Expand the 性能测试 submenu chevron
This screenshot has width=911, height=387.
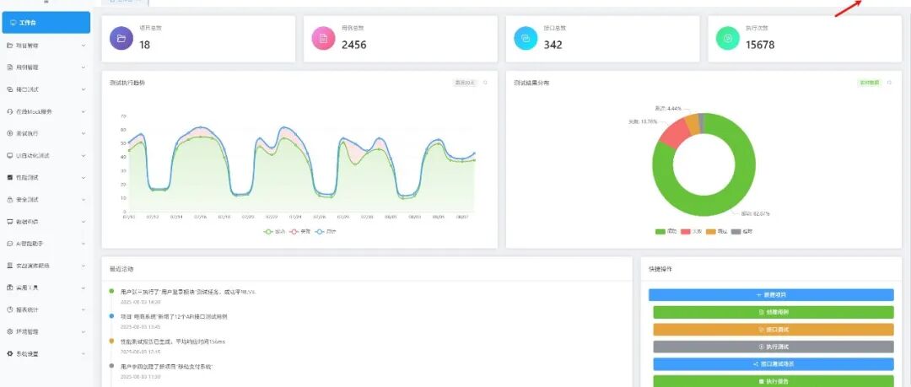point(84,177)
